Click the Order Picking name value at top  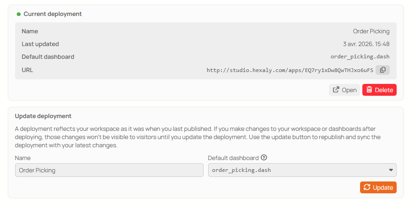click(371, 31)
